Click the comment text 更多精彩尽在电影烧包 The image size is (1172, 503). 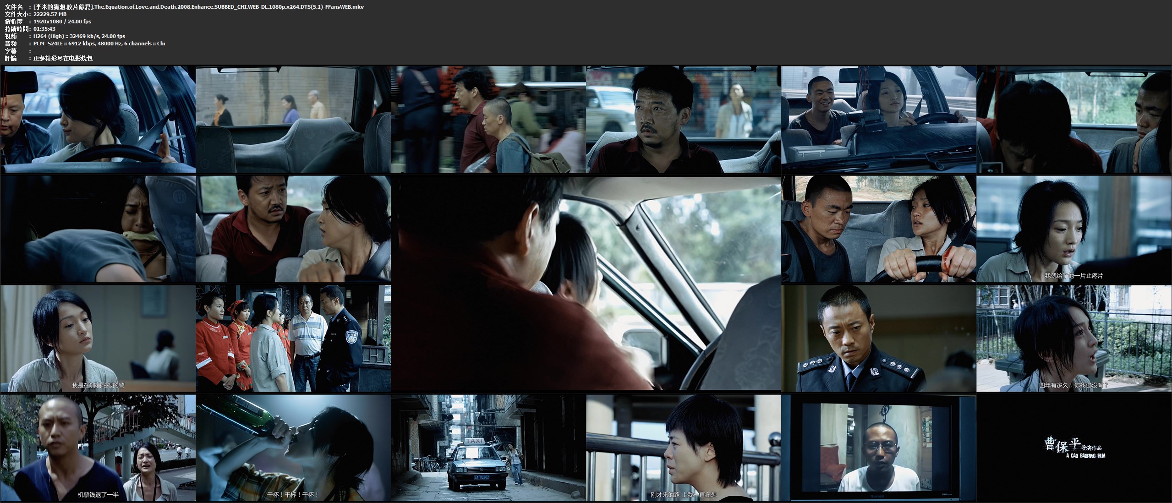pos(63,59)
